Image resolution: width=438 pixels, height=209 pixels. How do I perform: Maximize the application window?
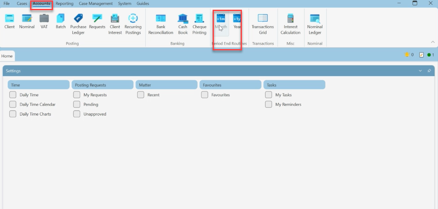[x=415, y=3]
